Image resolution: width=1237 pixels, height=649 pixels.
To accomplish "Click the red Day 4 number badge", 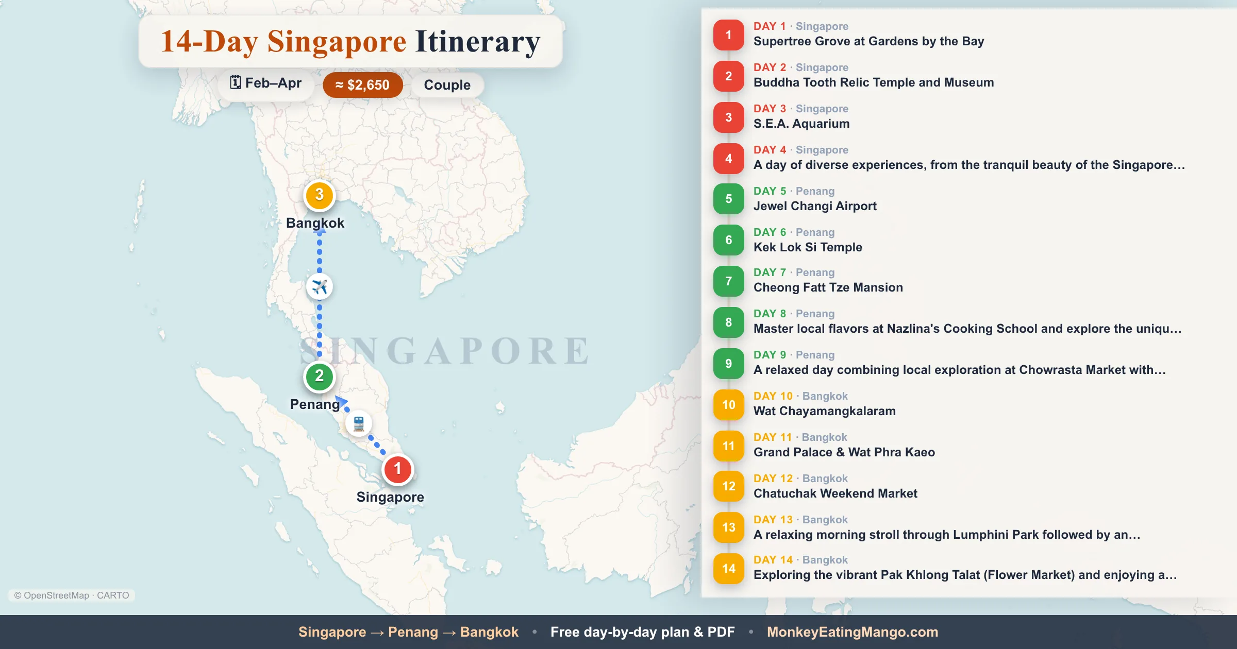I will pos(728,159).
